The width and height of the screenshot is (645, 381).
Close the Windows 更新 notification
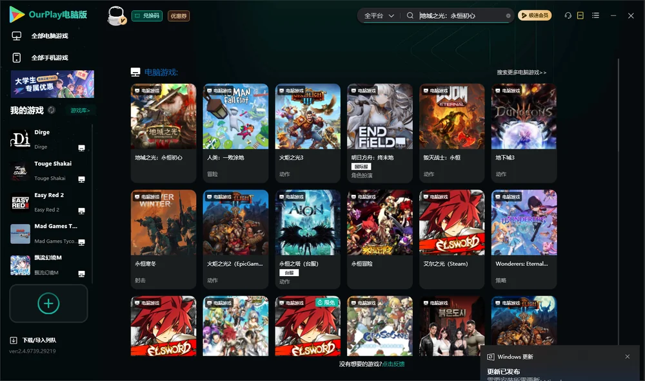628,357
